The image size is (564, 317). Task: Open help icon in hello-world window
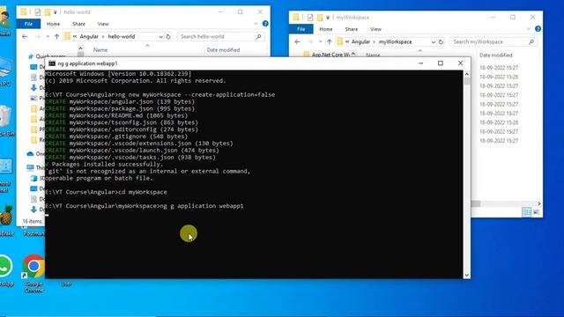click(x=265, y=24)
